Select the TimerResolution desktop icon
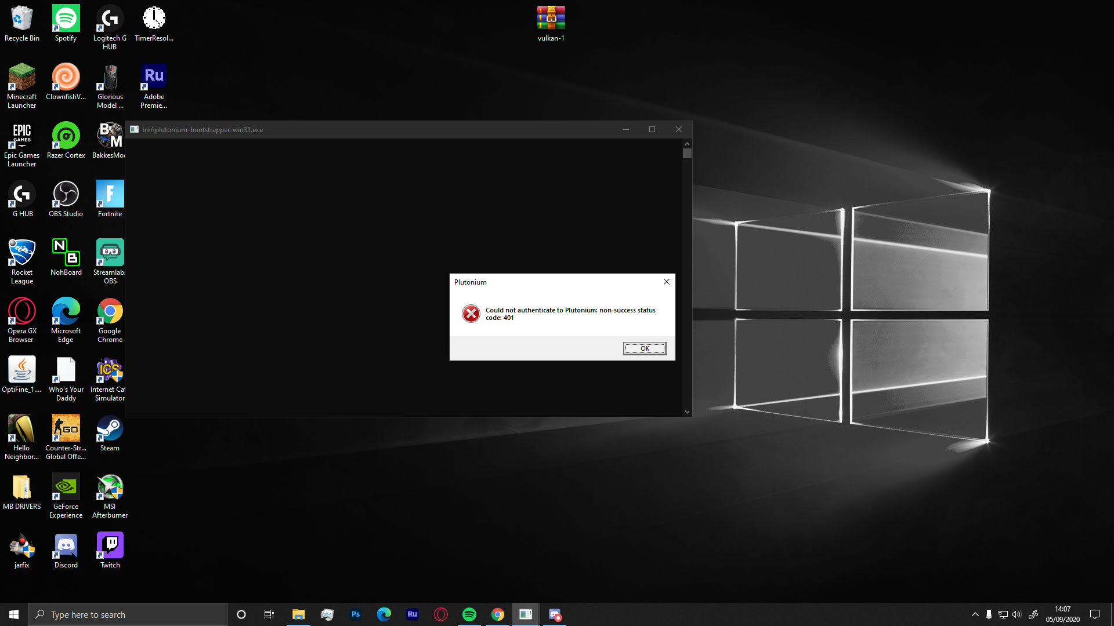This screenshot has height=626, width=1114. [x=154, y=24]
